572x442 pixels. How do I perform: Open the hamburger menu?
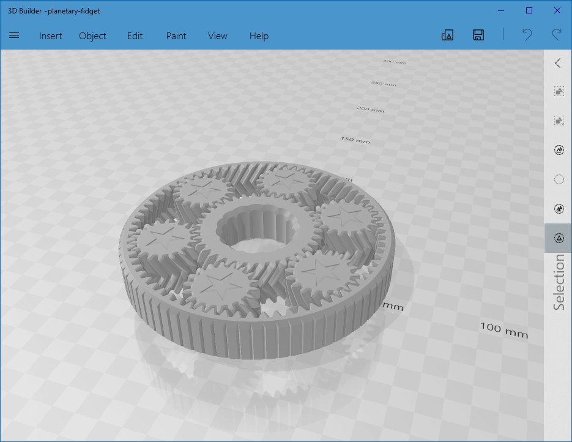(14, 36)
